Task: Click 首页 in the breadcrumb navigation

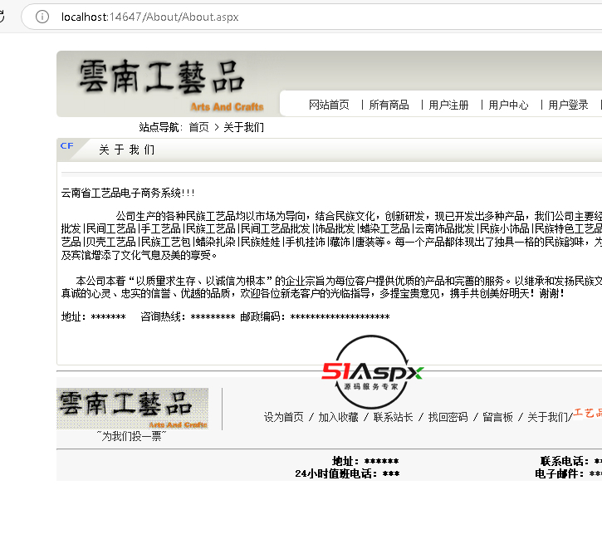Action: [x=199, y=127]
